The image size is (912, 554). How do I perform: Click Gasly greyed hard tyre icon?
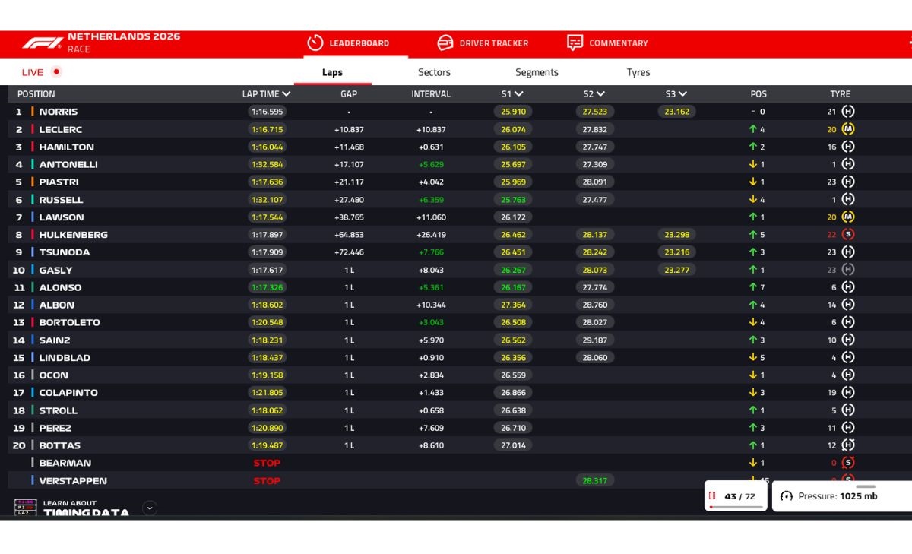coord(848,270)
